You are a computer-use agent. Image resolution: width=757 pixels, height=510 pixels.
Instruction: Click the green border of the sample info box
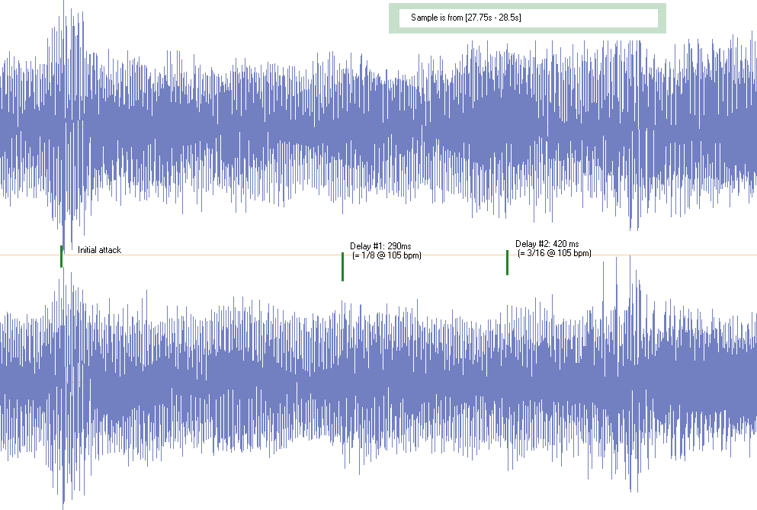[528, 5]
